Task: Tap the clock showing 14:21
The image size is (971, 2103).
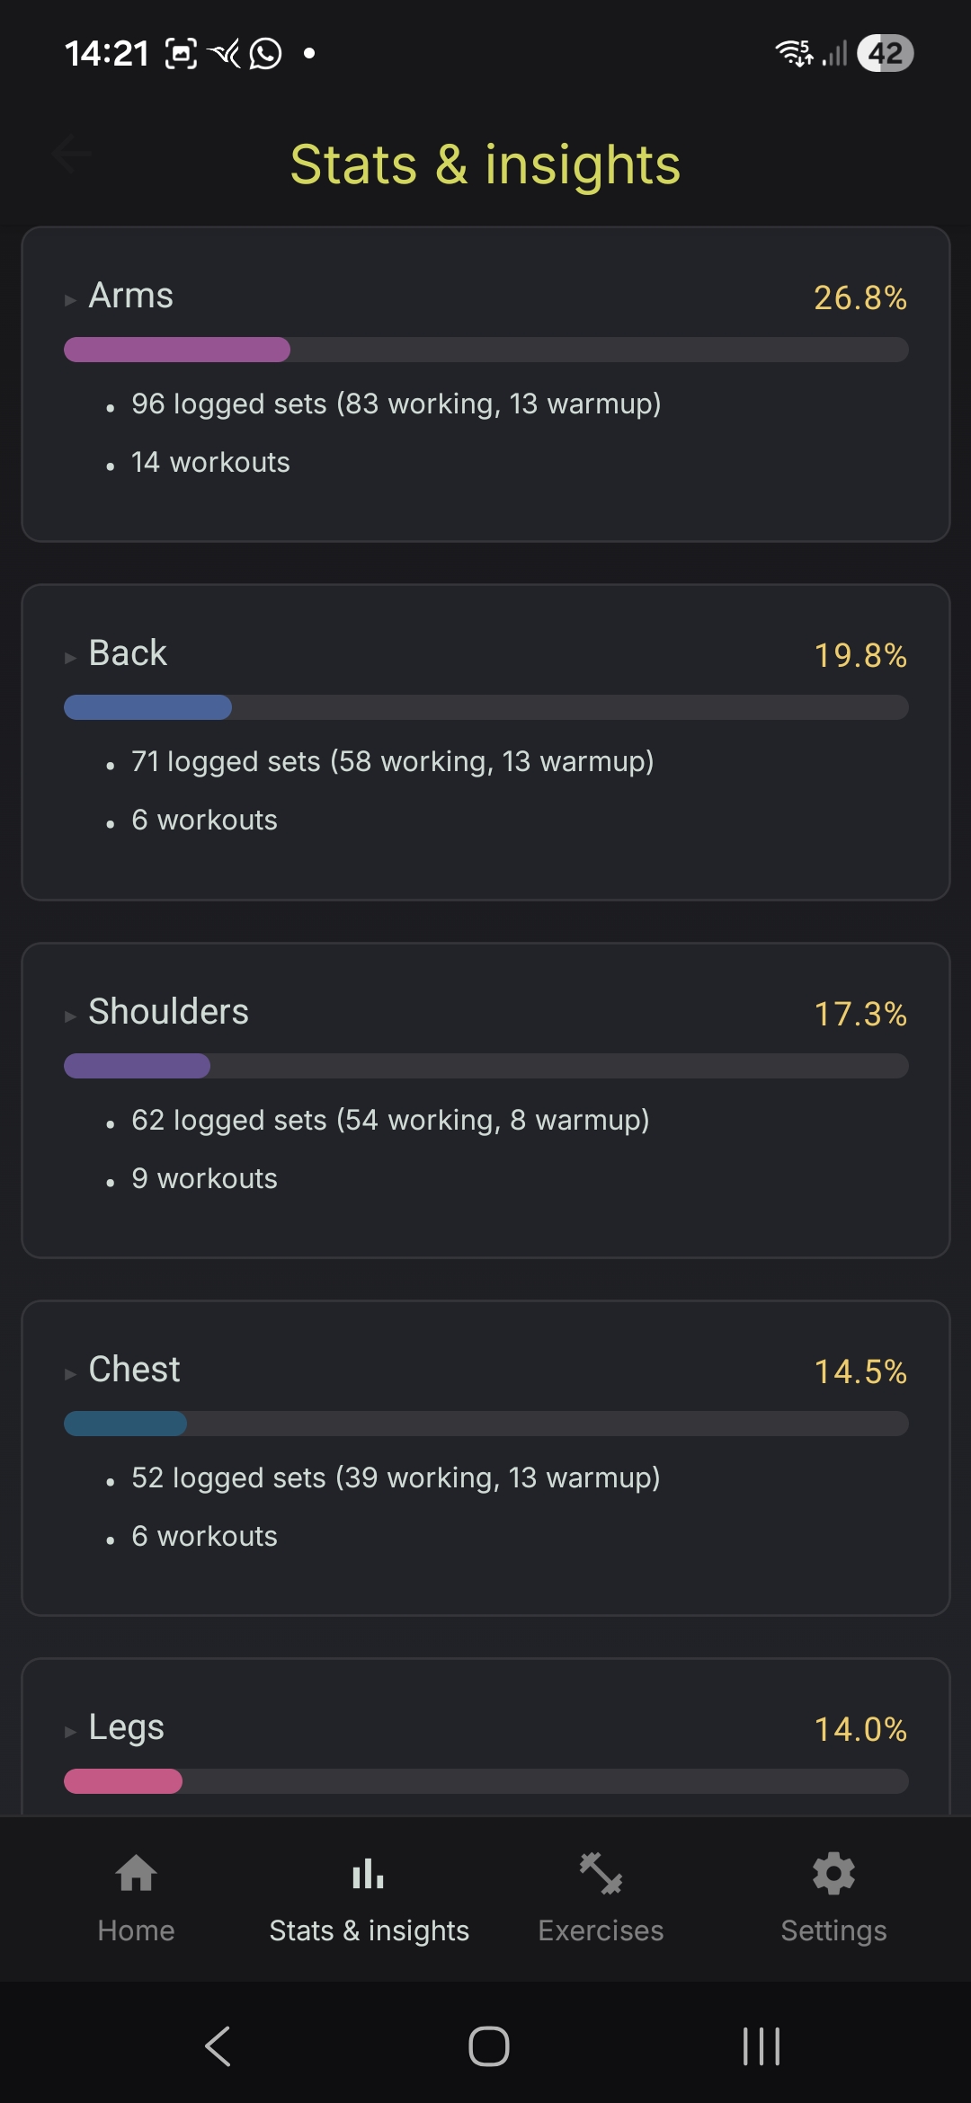Action: pyautogui.click(x=108, y=53)
